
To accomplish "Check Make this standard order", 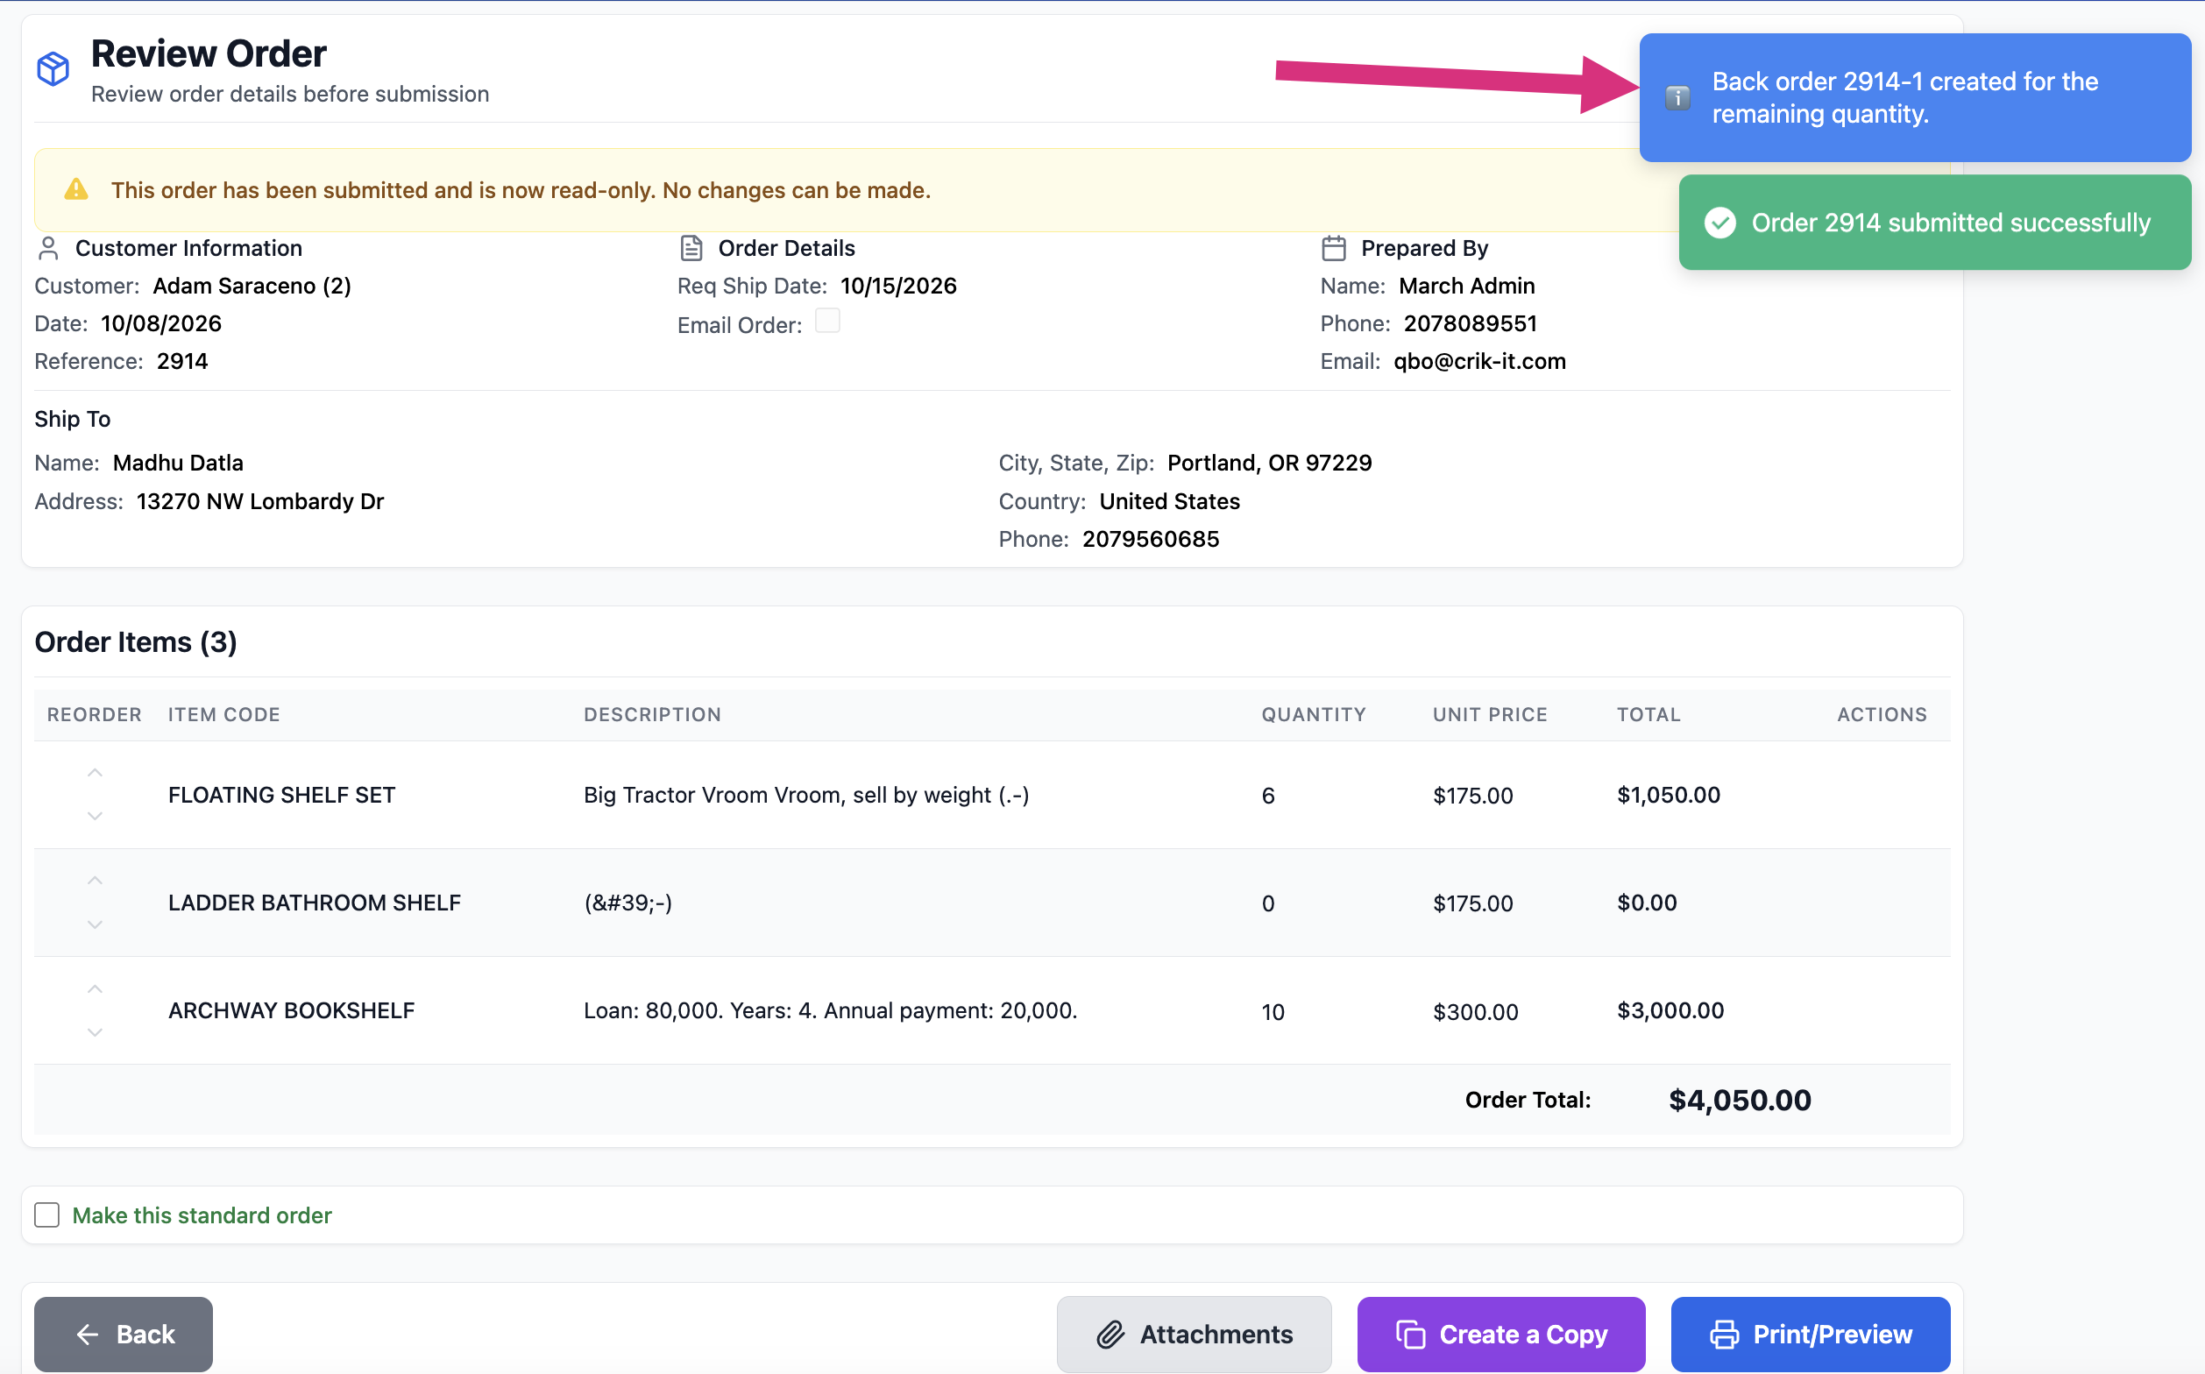I will pos(47,1215).
